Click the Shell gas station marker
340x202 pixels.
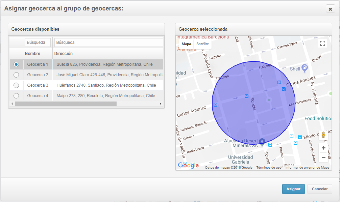(x=305, y=67)
